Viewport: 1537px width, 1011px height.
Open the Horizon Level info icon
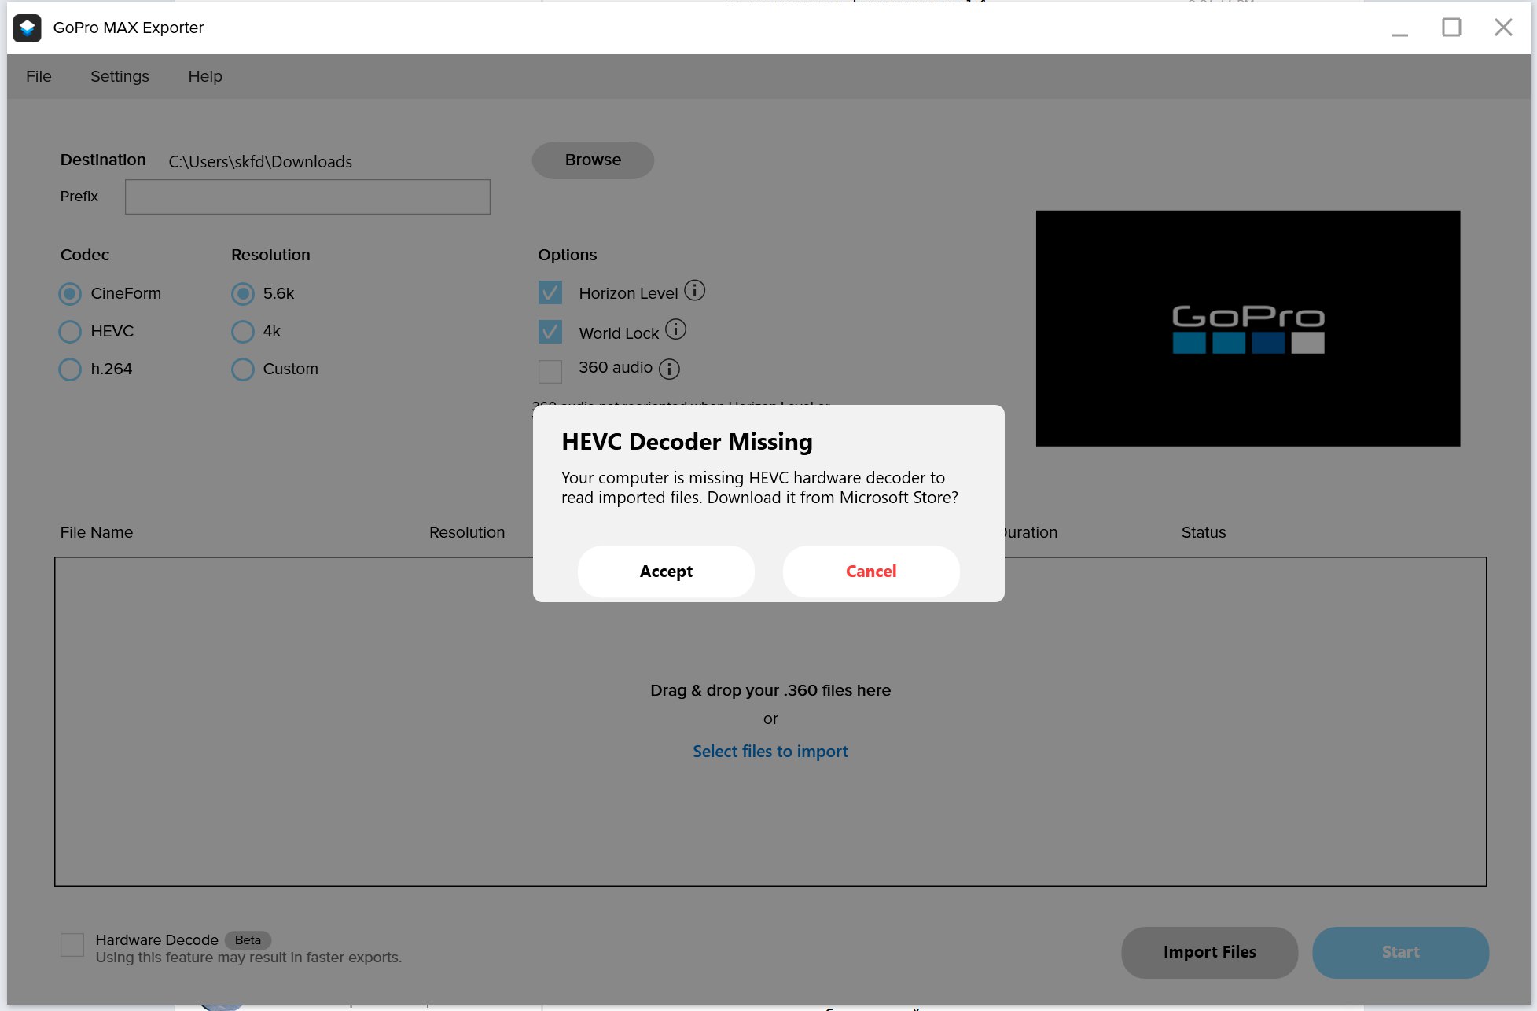(x=694, y=291)
